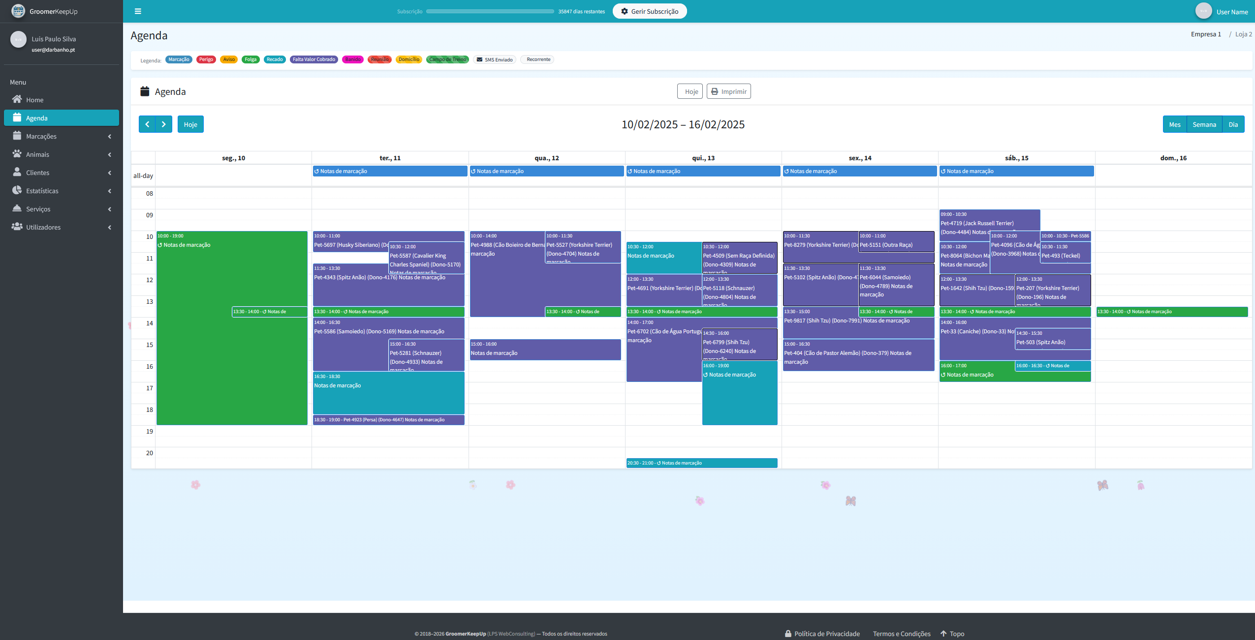Open the Home section via its house icon
1255x640 pixels.
17,100
